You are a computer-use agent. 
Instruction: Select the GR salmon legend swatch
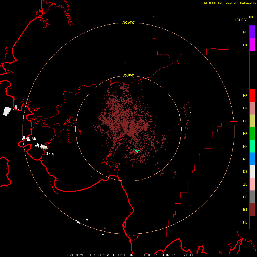pyautogui.click(x=252, y=108)
